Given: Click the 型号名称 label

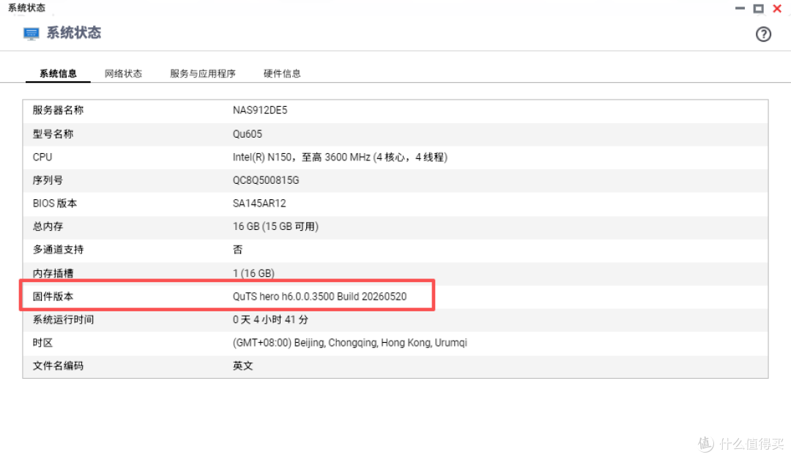Looking at the screenshot, I should point(53,134).
